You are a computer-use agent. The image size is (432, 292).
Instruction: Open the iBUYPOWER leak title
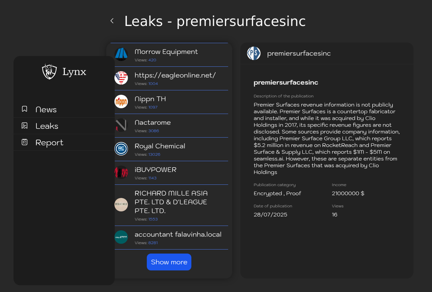(x=156, y=170)
